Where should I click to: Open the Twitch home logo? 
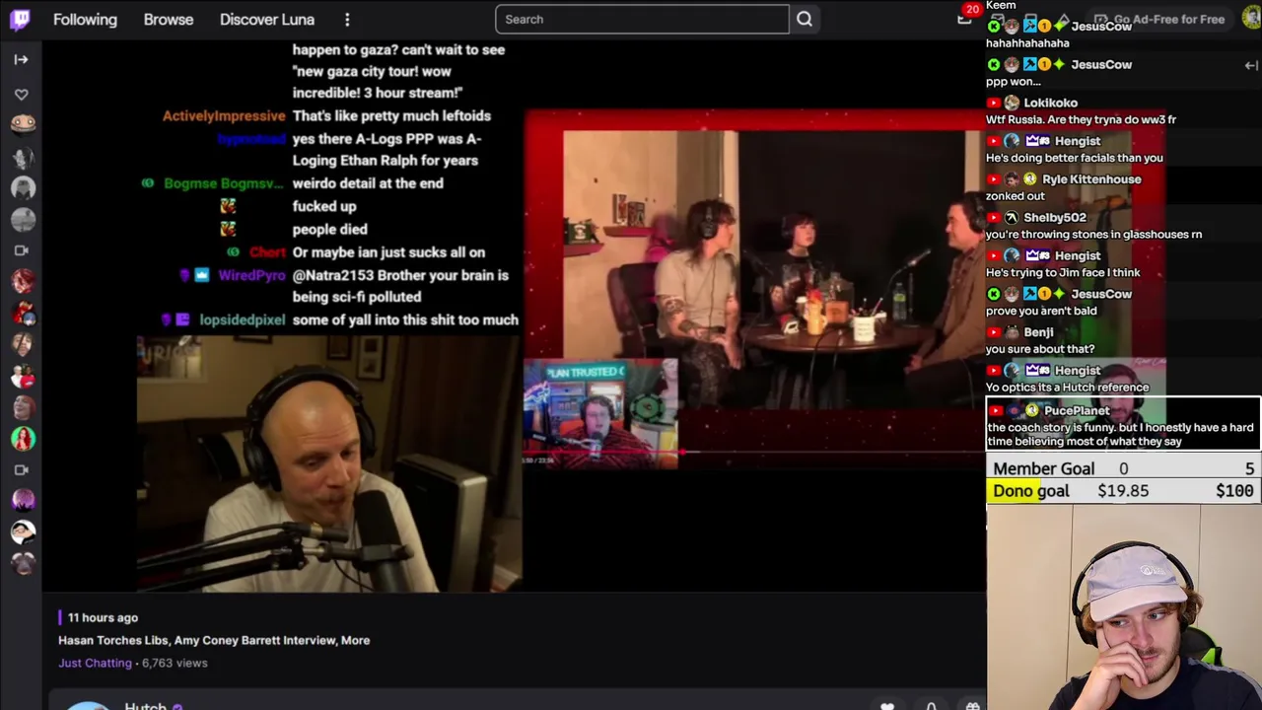(20, 19)
